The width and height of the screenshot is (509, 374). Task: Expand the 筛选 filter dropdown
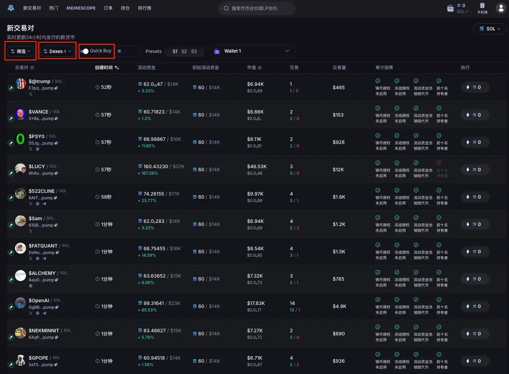click(x=21, y=51)
